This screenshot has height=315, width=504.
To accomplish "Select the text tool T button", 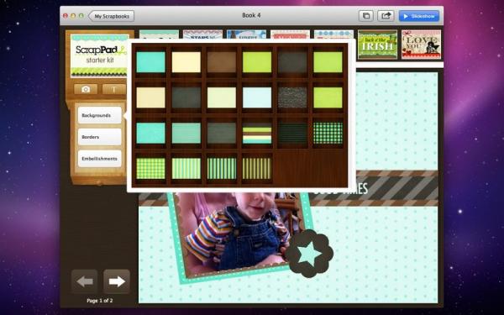I will click(x=113, y=89).
